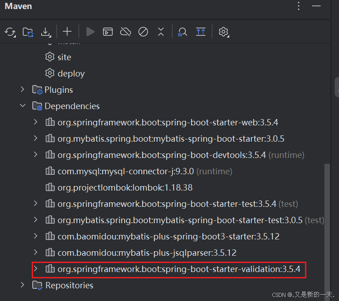Click the Dependencies folder icon
339x301 pixels.
click(x=37, y=106)
